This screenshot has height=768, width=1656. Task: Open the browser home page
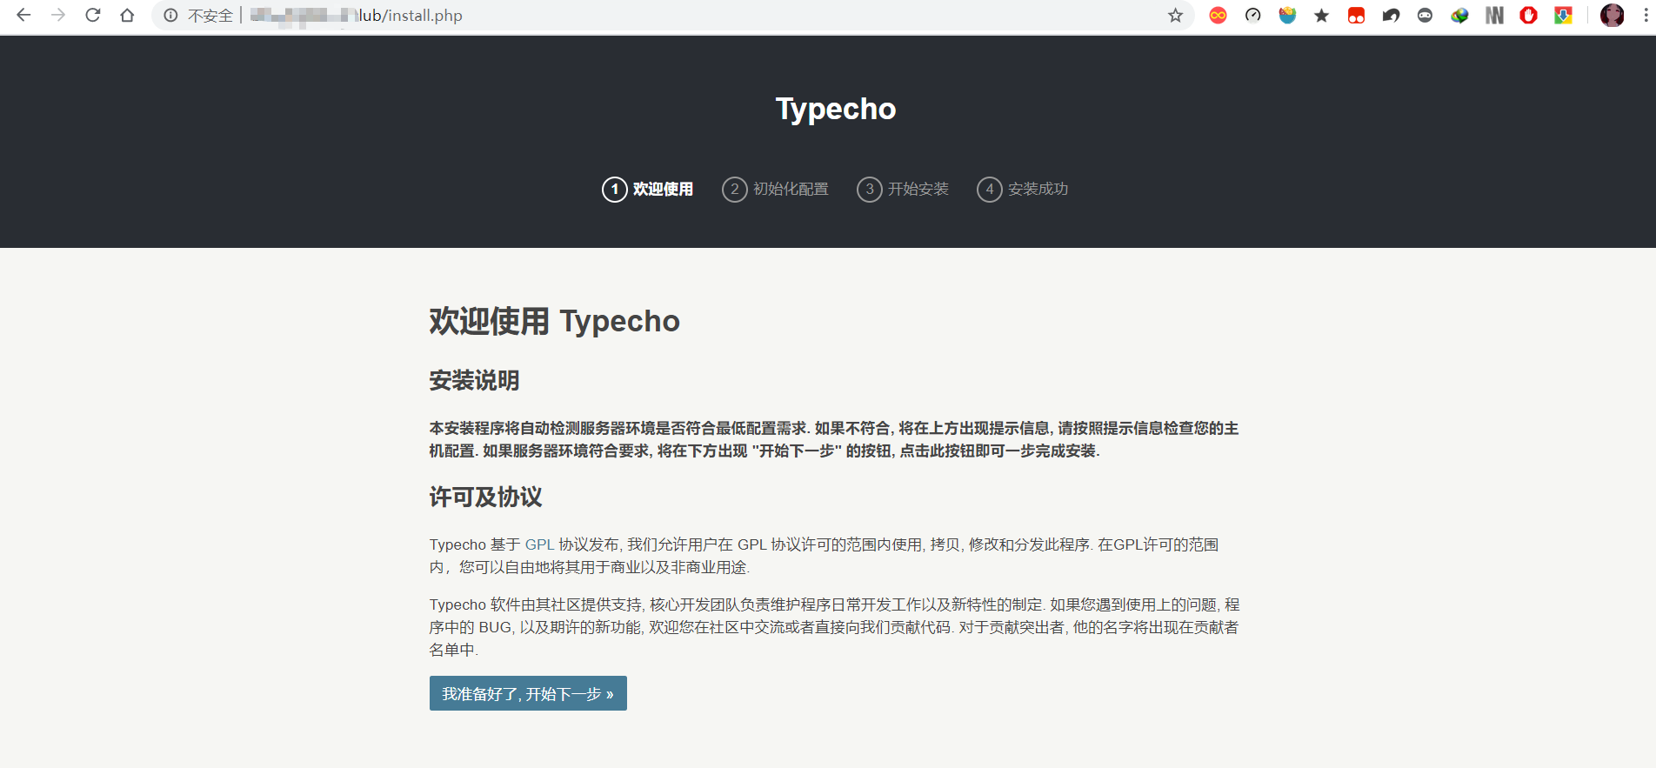(x=127, y=15)
